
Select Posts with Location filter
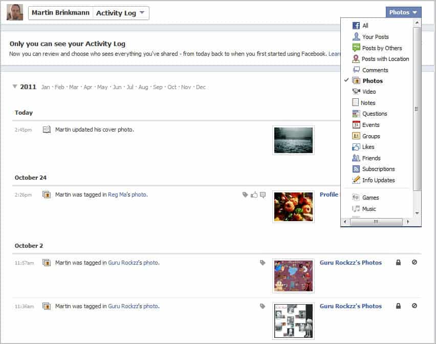coord(385,59)
